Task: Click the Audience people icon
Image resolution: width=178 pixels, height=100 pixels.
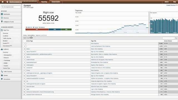Action: click(2, 49)
